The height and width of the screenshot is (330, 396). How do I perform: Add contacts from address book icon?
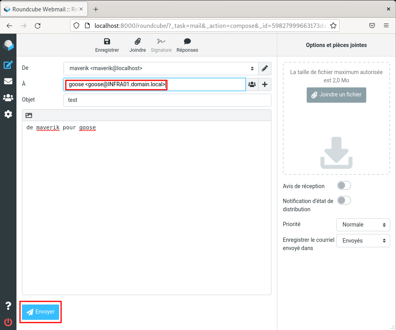click(252, 84)
